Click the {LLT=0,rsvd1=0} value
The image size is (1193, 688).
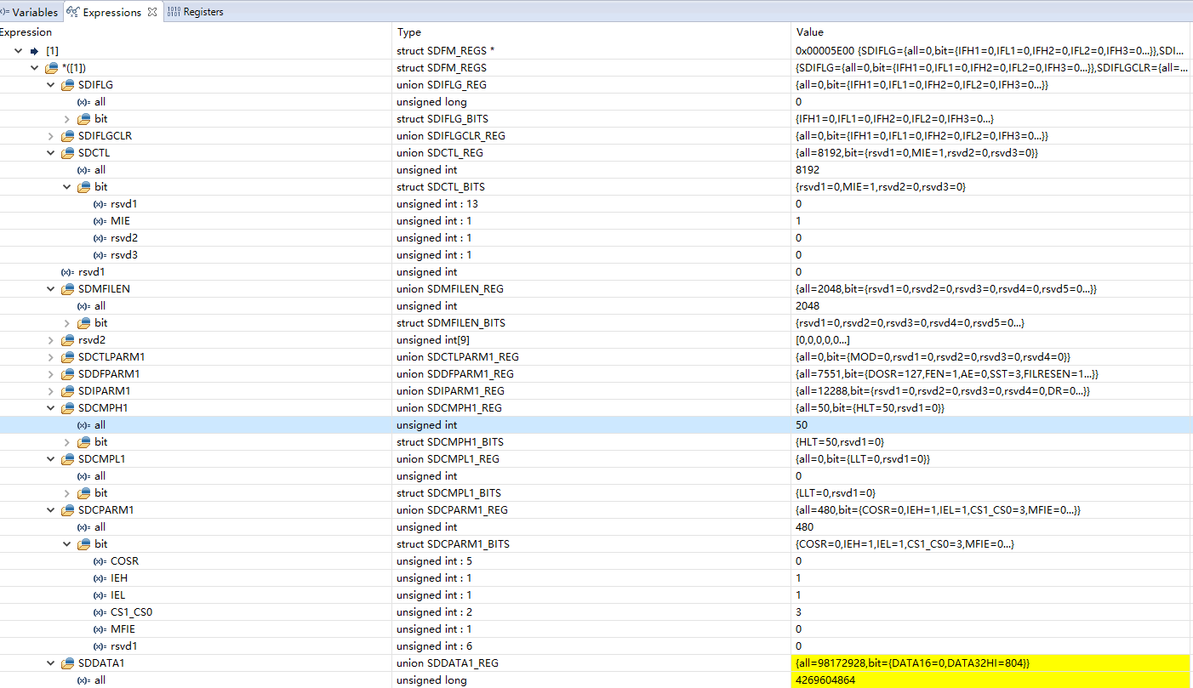click(836, 493)
